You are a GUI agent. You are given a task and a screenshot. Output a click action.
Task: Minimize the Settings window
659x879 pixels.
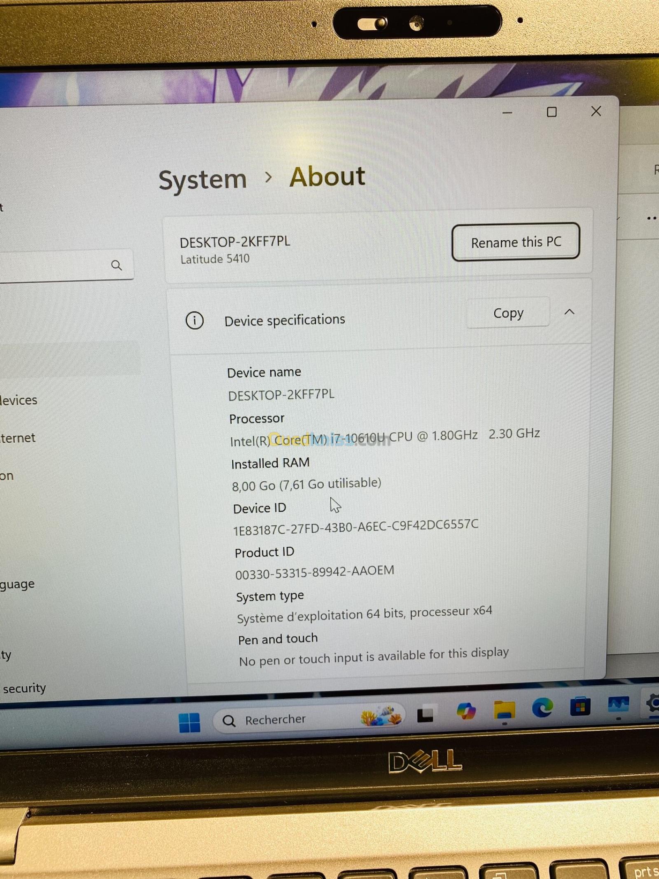click(x=507, y=113)
